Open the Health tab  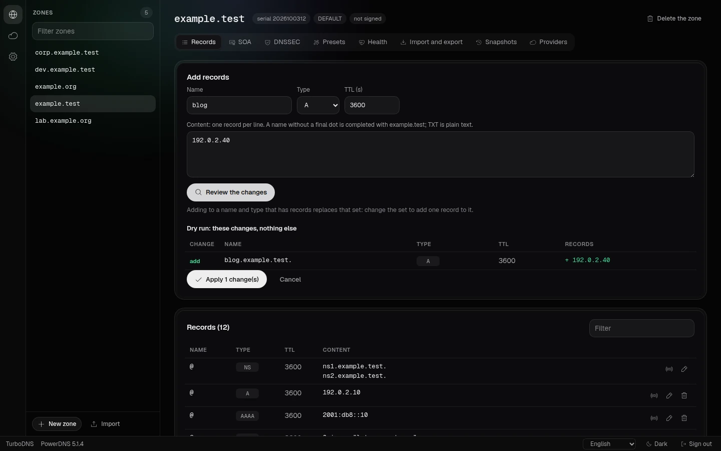[x=373, y=42]
